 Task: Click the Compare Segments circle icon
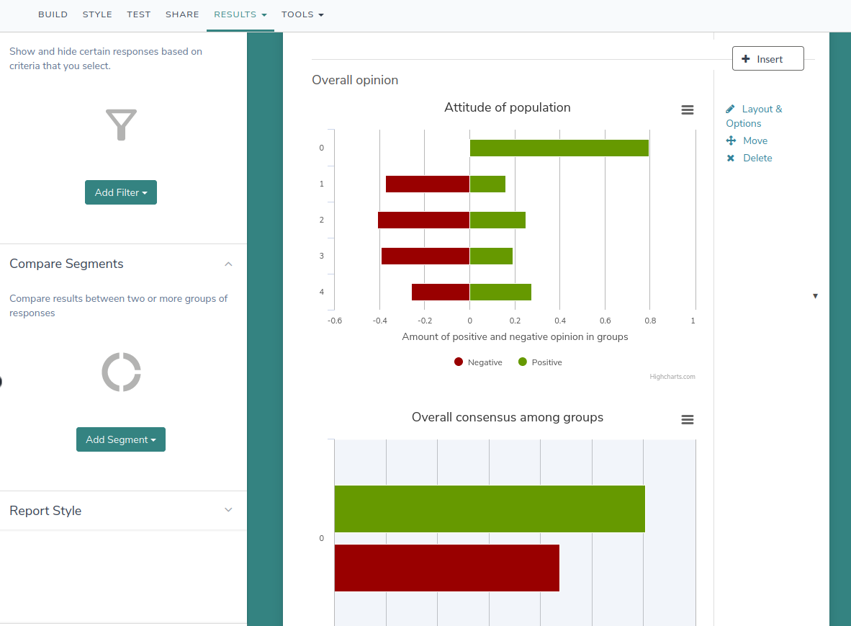pos(121,372)
